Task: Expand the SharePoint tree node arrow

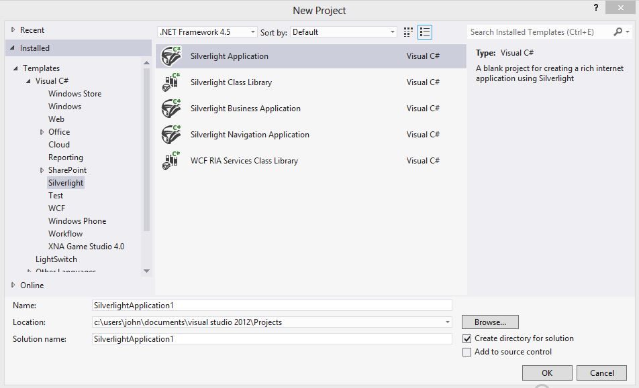Action: click(x=42, y=170)
